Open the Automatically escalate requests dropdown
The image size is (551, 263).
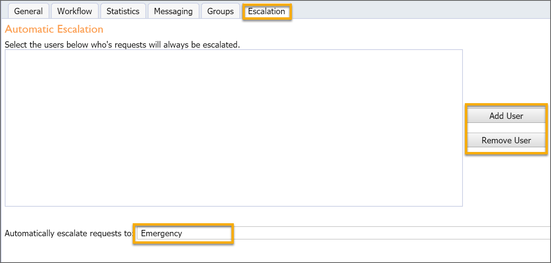click(343, 233)
